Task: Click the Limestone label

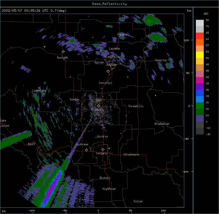Action: 39,90
